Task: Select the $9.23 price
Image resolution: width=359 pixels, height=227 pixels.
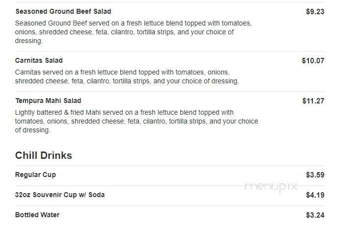Action: tap(315, 11)
